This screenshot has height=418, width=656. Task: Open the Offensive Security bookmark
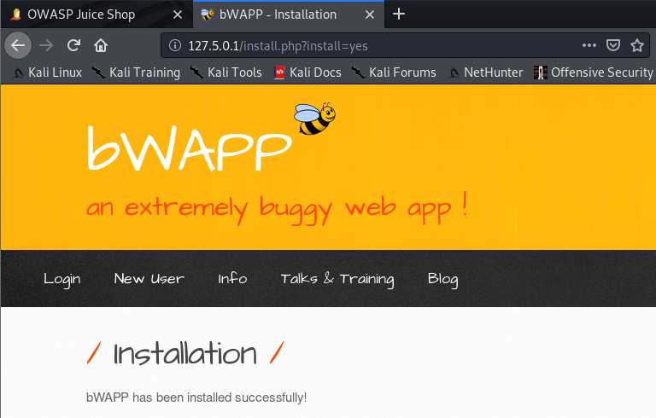tap(594, 73)
